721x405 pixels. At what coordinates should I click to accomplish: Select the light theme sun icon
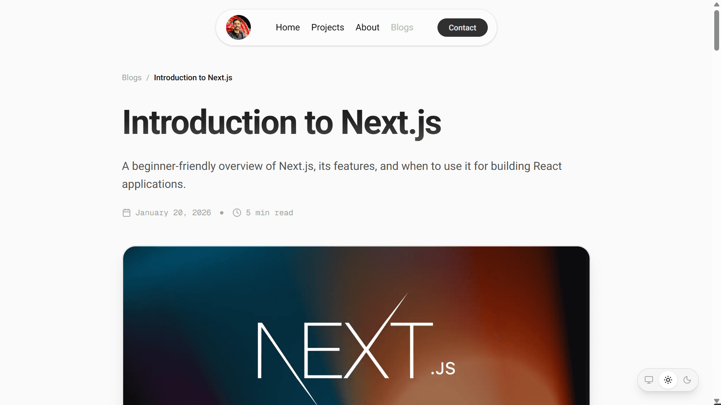point(668,380)
